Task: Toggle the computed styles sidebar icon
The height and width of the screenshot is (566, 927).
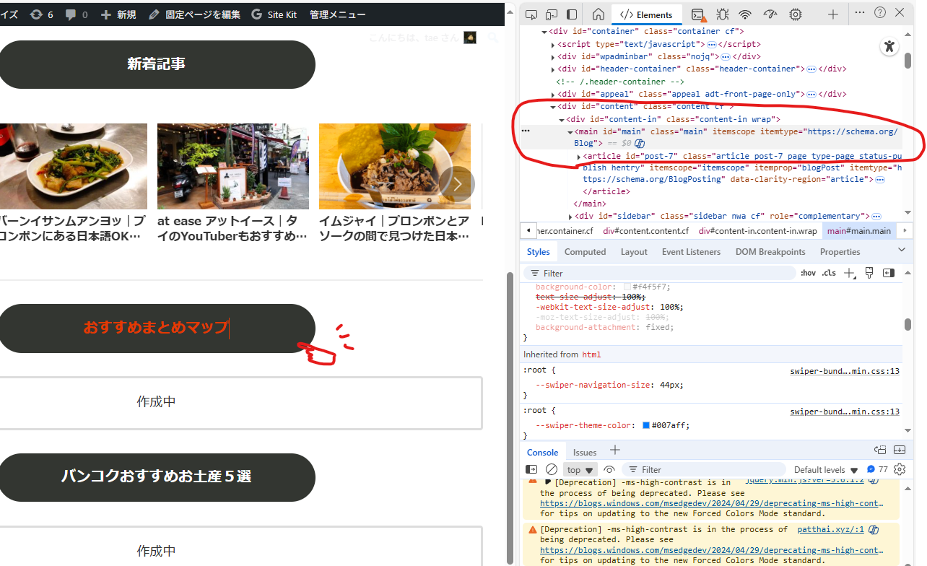Action: point(889,273)
